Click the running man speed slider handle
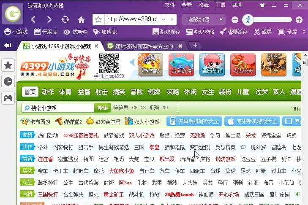The width and height of the screenshot is (308, 205). tap(248, 20)
